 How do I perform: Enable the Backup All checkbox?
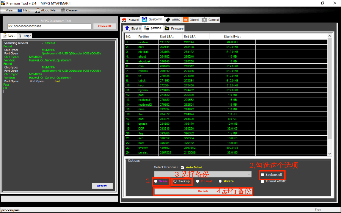pos(262,175)
